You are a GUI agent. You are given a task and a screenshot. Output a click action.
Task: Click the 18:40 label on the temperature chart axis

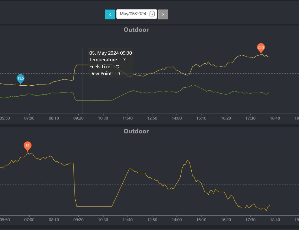[x=275, y=118]
